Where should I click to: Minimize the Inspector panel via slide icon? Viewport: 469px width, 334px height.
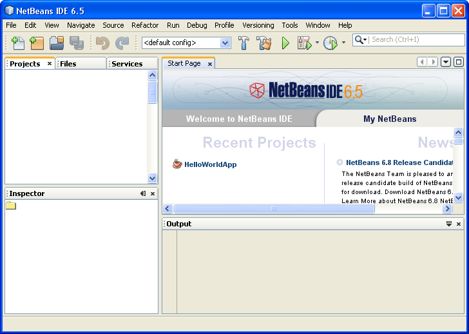click(x=143, y=193)
